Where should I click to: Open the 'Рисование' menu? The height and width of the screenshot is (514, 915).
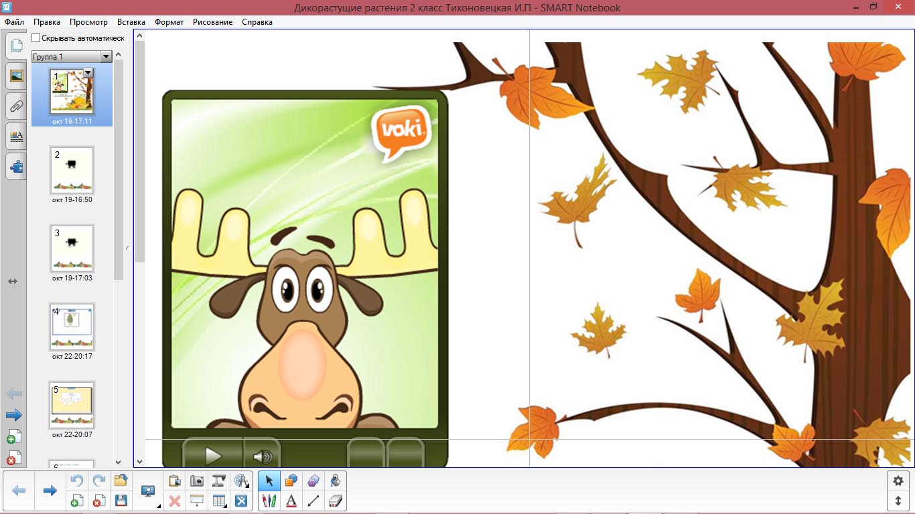[x=212, y=22]
